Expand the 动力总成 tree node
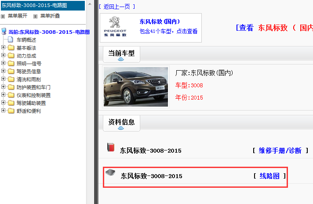 [x=3, y=55]
